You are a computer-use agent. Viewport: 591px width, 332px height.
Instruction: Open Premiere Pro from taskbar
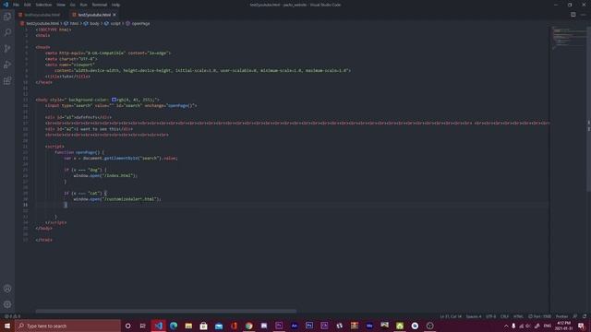[x=279, y=326]
